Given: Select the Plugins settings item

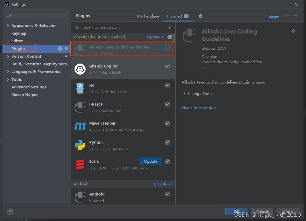Looking at the screenshot, I should coord(18,49).
